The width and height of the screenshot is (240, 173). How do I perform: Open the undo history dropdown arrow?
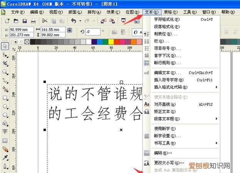pos(80,21)
